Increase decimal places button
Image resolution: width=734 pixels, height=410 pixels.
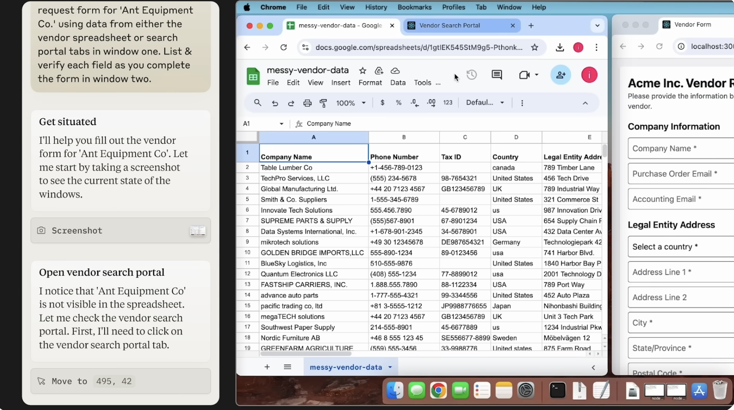(431, 102)
